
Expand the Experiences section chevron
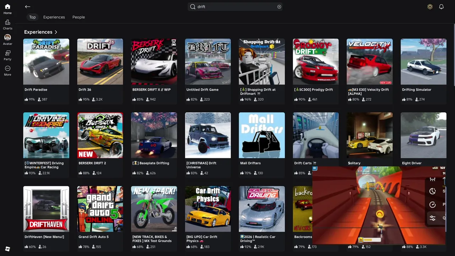[x=56, y=32]
